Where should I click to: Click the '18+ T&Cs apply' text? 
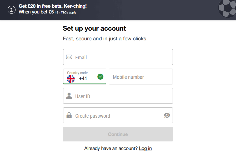[x=66, y=12]
